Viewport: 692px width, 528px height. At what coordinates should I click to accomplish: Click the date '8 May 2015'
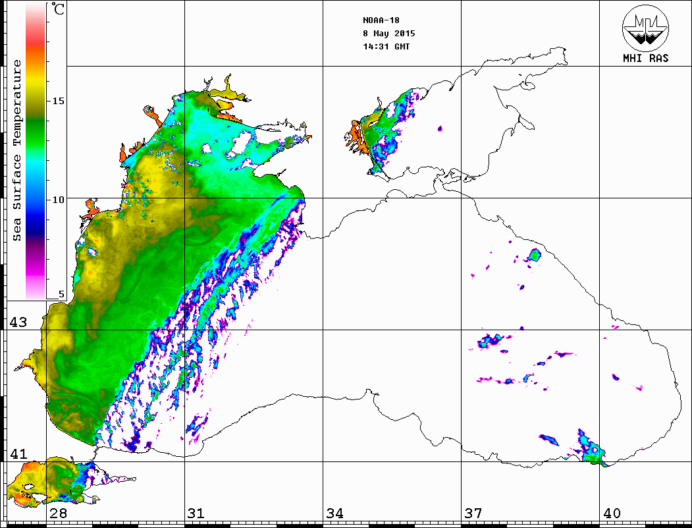point(389,34)
